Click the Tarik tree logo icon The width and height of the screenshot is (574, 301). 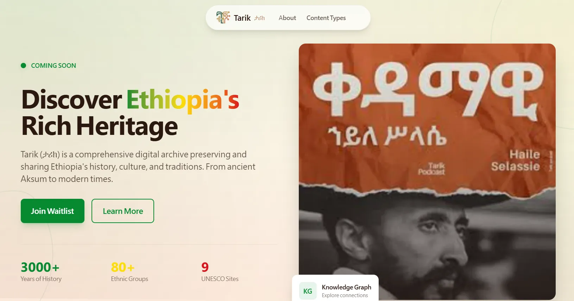point(223,17)
